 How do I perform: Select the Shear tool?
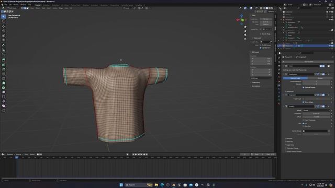[x=4, y=105]
